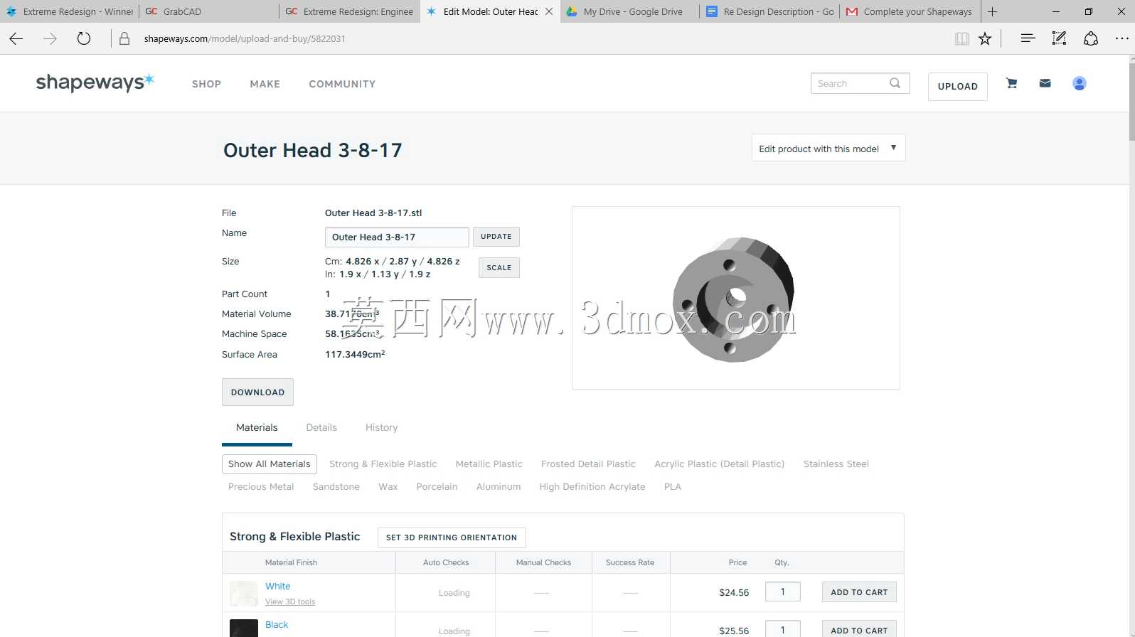1135x637 pixels.
Task: Filter by Strong & Flexible Plastic
Action: coord(383,464)
